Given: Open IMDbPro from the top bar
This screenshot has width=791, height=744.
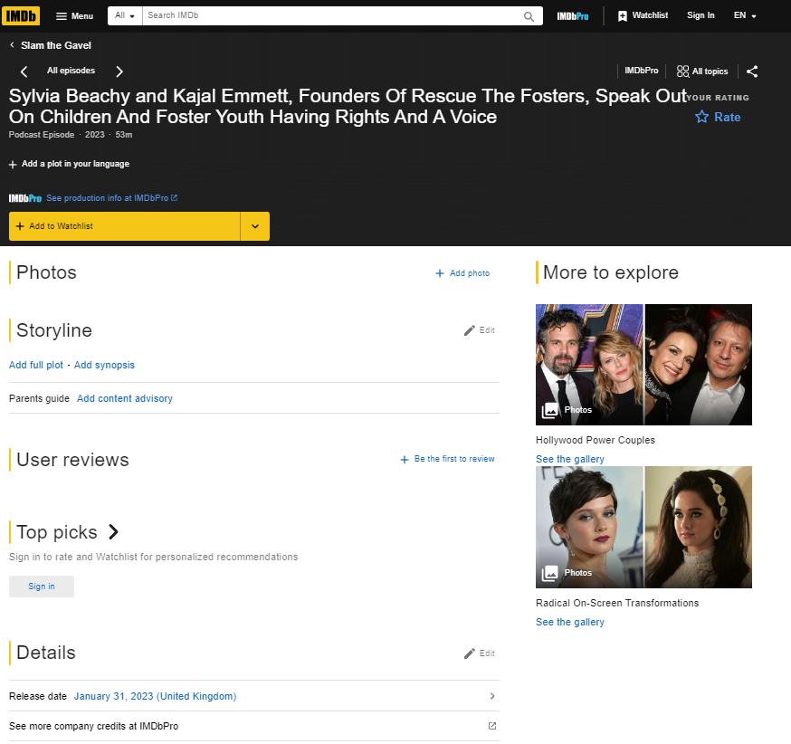Looking at the screenshot, I should 573,16.
